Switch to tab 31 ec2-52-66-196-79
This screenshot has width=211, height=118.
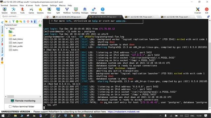(x=139, y=17)
